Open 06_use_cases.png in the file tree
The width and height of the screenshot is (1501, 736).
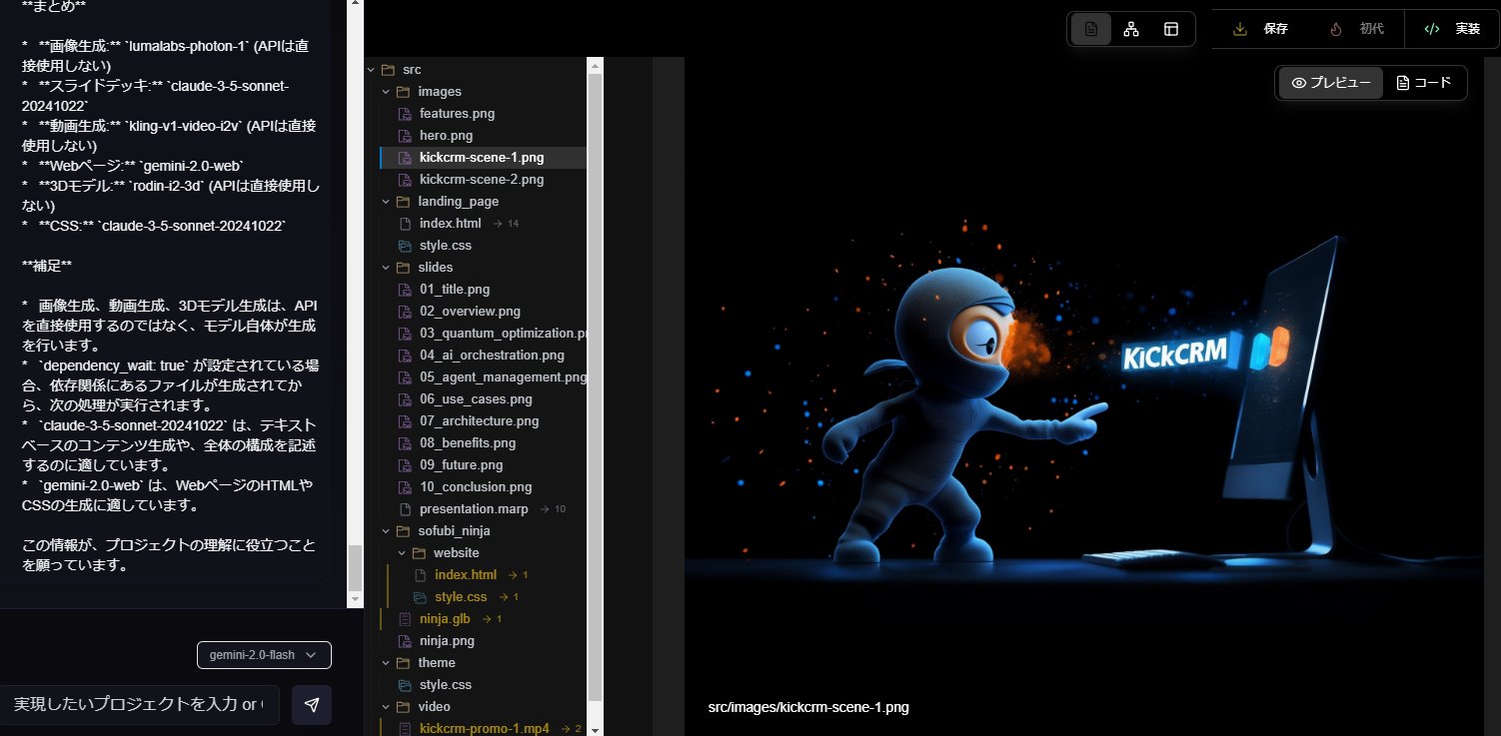476,399
